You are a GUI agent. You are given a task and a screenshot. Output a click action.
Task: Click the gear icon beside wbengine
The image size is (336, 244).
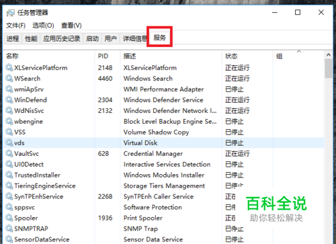9,121
